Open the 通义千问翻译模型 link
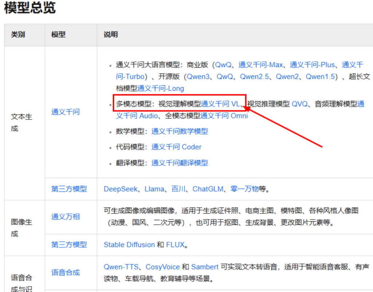373x292 pixels. click(x=180, y=163)
